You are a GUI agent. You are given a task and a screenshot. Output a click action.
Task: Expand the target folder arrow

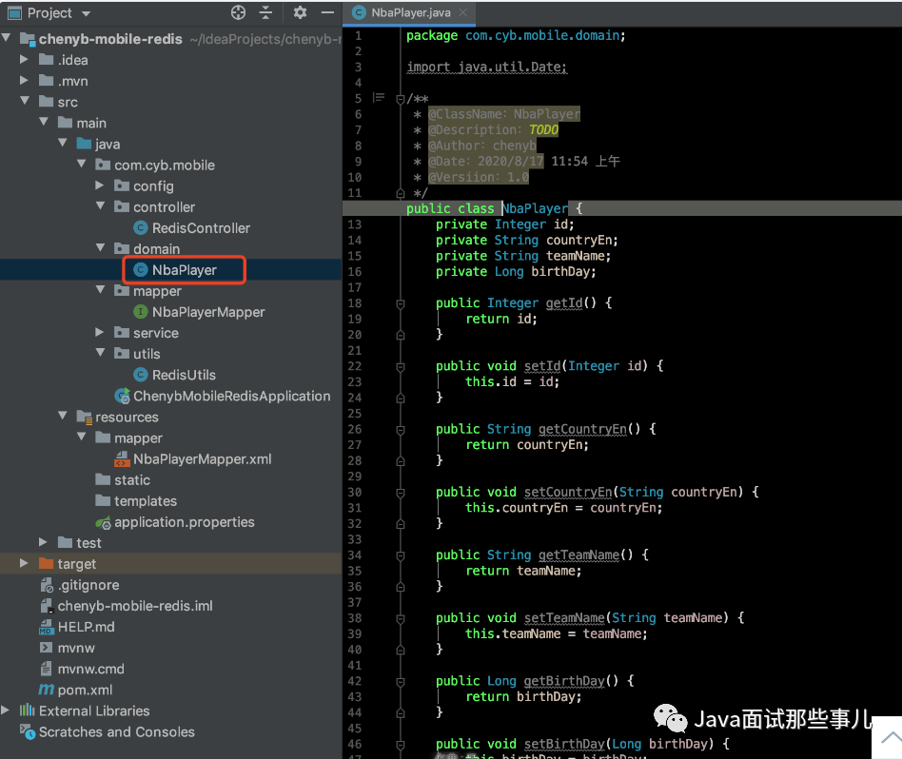pyautogui.click(x=24, y=563)
